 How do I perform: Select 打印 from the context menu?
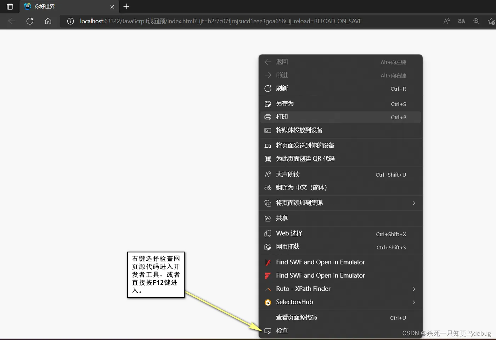pos(340,117)
